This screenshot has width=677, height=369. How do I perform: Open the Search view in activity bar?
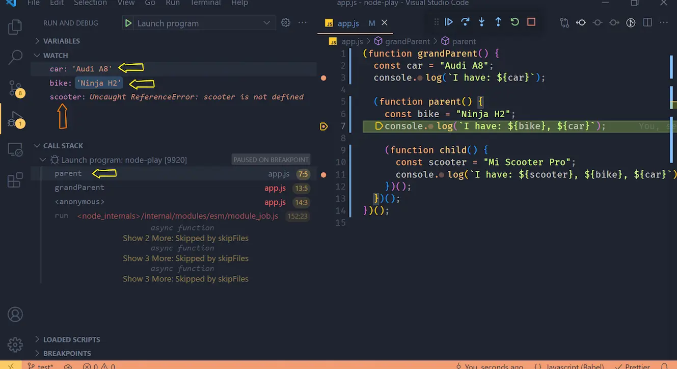15,58
